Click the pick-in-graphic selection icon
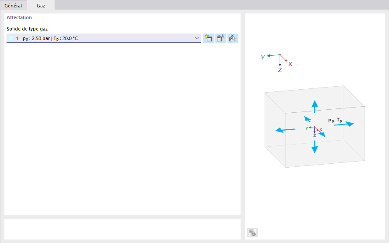389x243 pixels. [233, 38]
